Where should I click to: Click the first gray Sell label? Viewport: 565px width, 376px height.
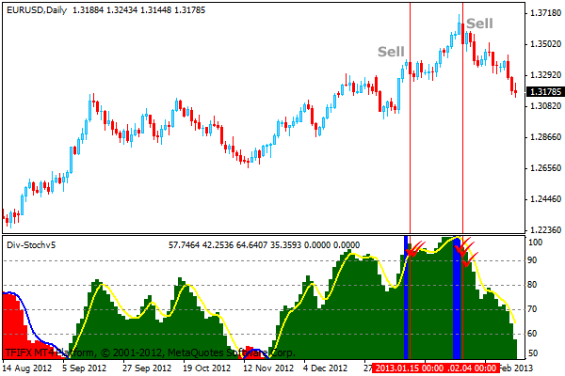point(391,52)
